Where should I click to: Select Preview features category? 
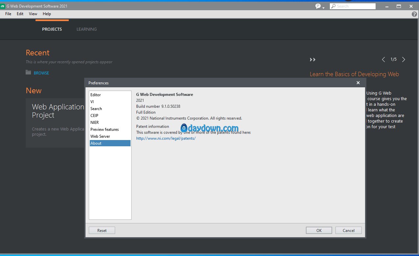[x=105, y=129]
